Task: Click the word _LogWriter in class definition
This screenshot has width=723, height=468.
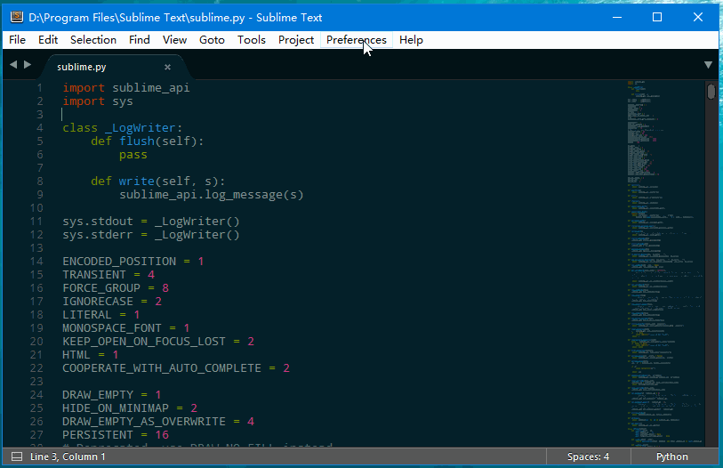Action: coord(141,128)
